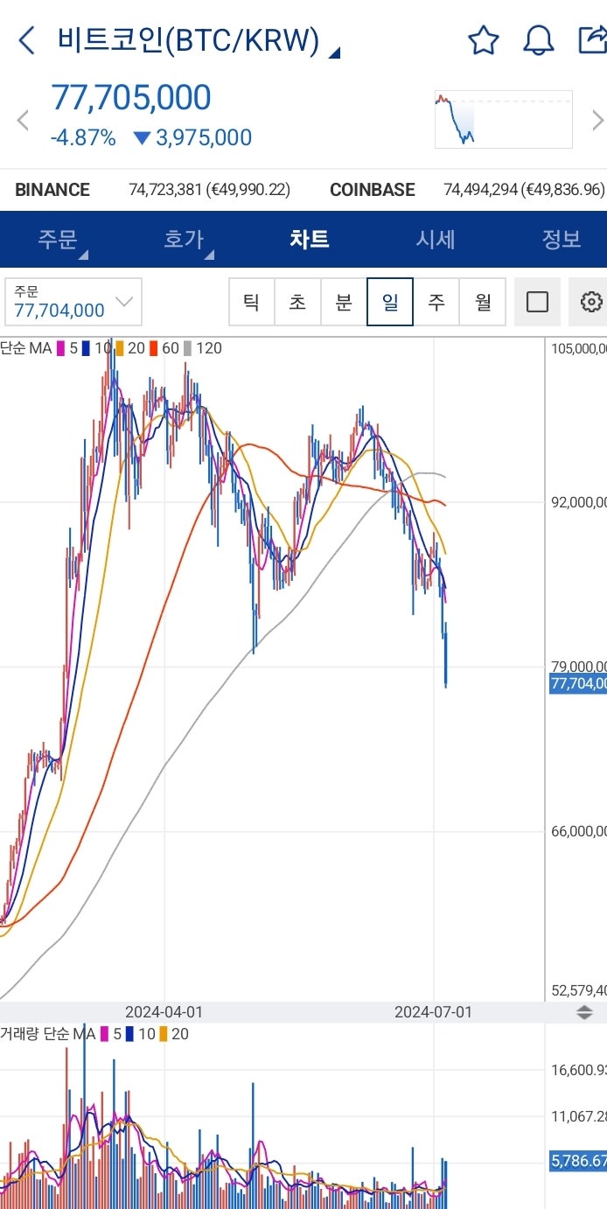Select 틱 chart interval
The image size is (607, 1209).
[x=251, y=302]
